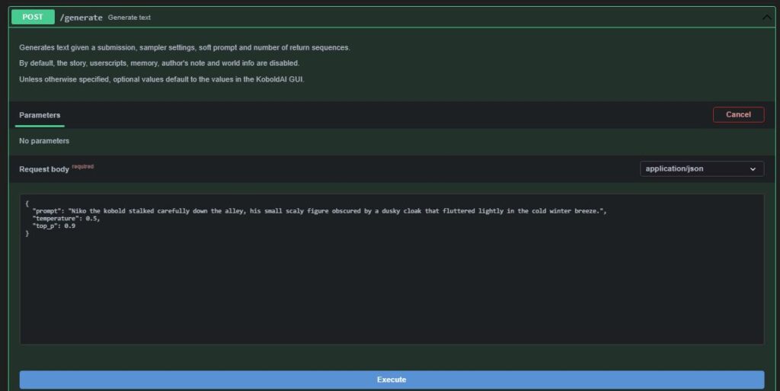Viewport: 780px width, 391px height.
Task: Select the /generate endpoint path
Action: (81, 18)
